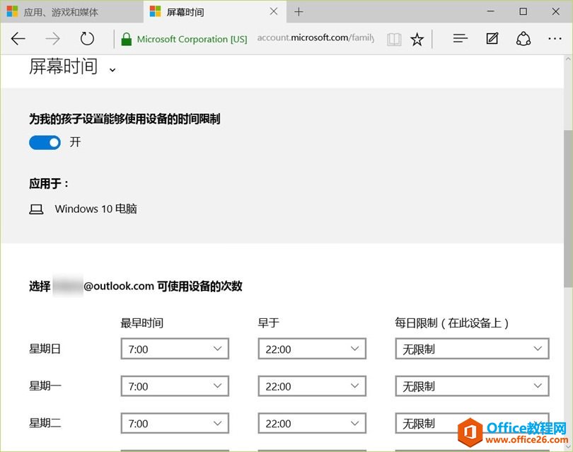This screenshot has height=452, width=573.
Task: Add page to favorites star icon
Action: pyautogui.click(x=417, y=39)
